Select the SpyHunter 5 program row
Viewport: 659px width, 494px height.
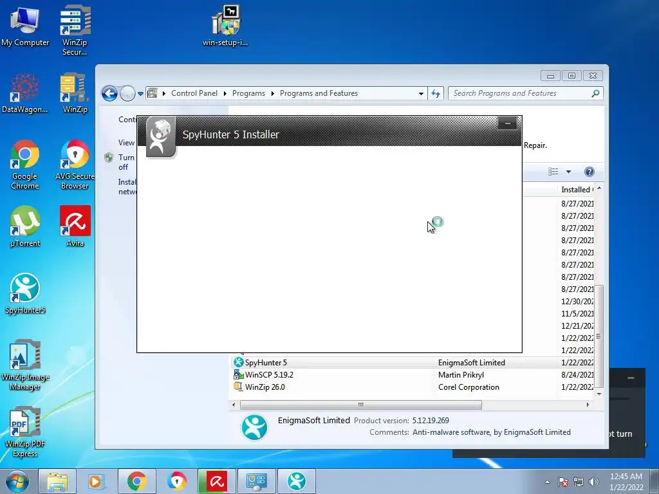click(412, 362)
